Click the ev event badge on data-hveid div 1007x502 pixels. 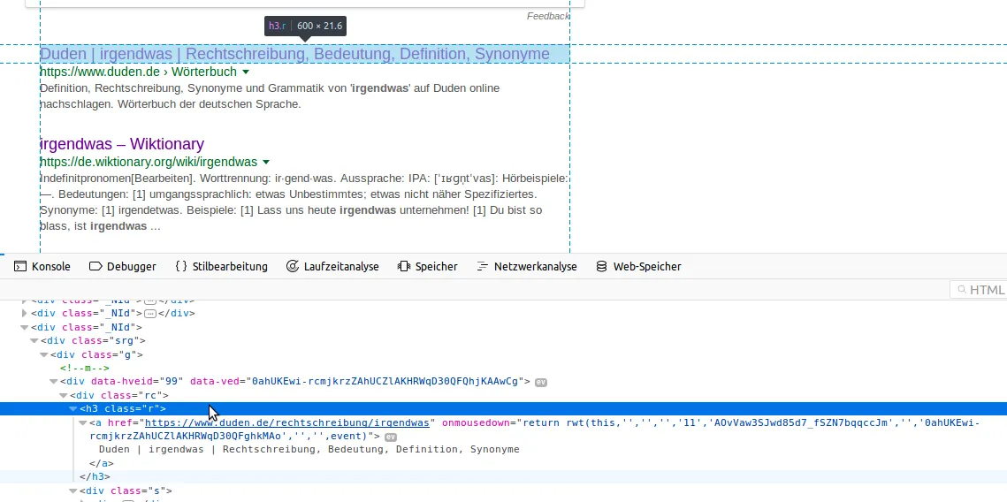coord(541,382)
